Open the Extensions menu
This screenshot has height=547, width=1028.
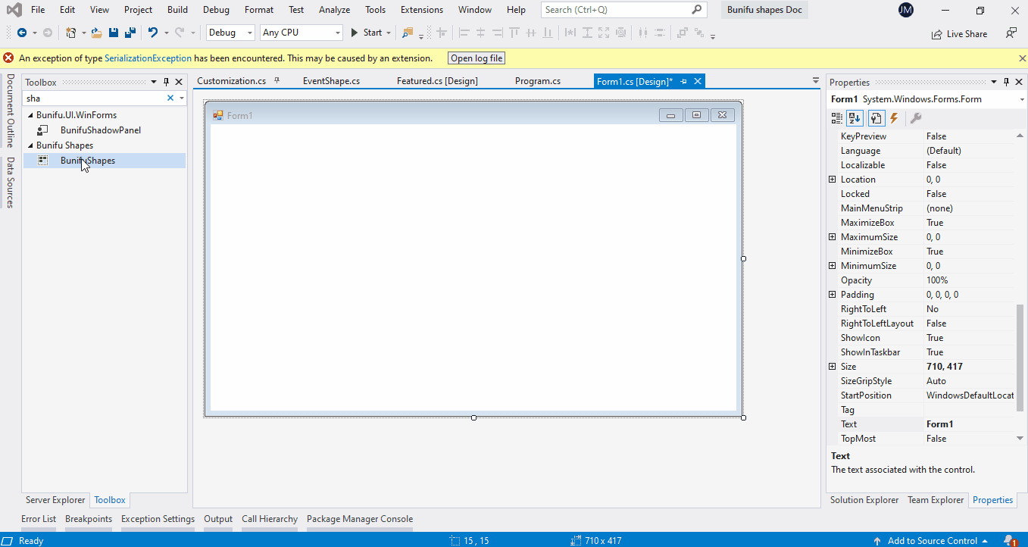pyautogui.click(x=422, y=10)
